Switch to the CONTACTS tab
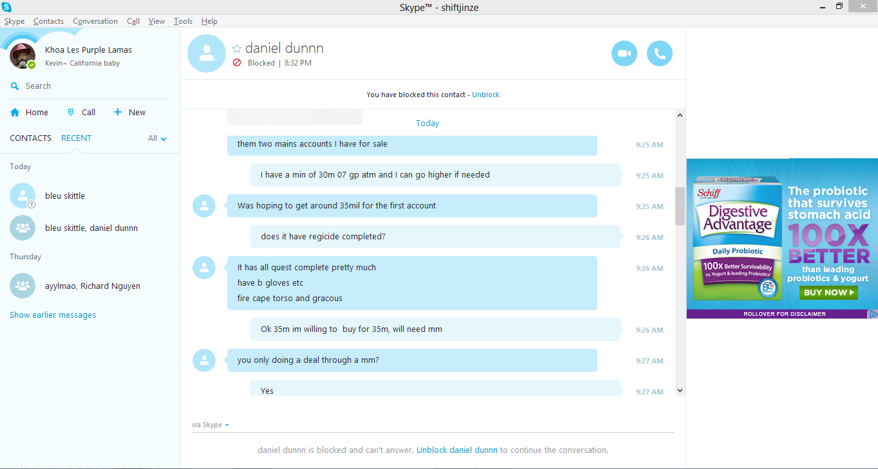The width and height of the screenshot is (878, 469). [x=30, y=138]
